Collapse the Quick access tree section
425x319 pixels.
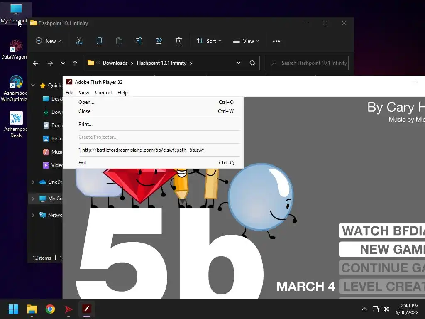tap(33, 86)
